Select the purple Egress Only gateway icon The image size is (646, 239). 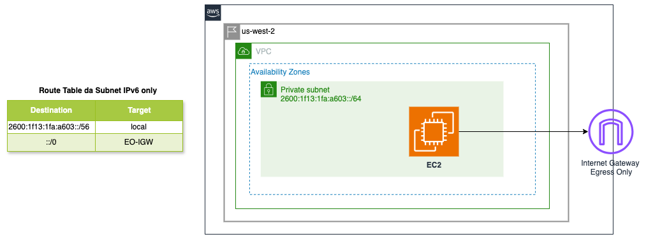[610, 131]
